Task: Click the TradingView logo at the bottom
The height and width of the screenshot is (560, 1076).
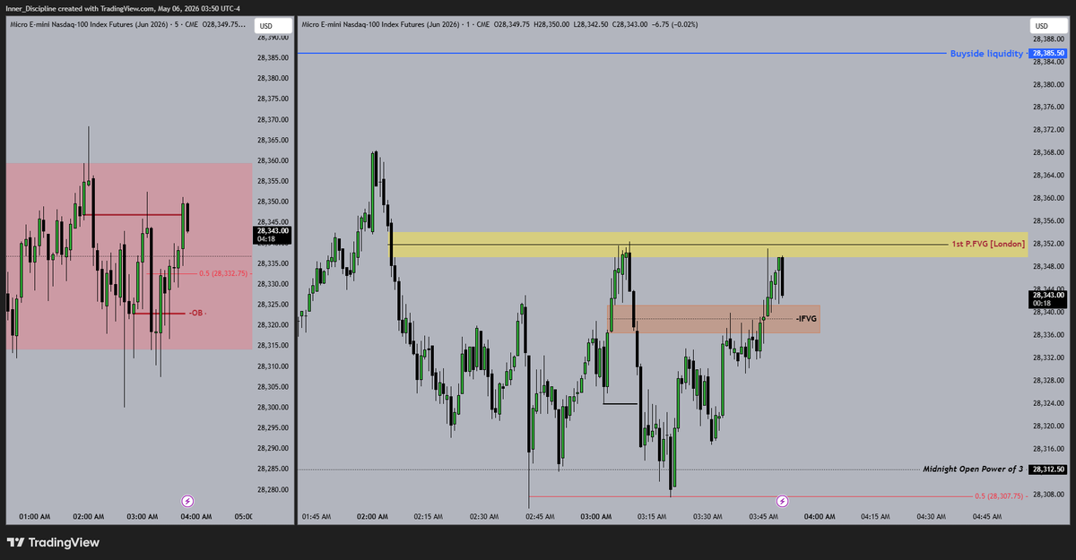Action: tap(53, 542)
